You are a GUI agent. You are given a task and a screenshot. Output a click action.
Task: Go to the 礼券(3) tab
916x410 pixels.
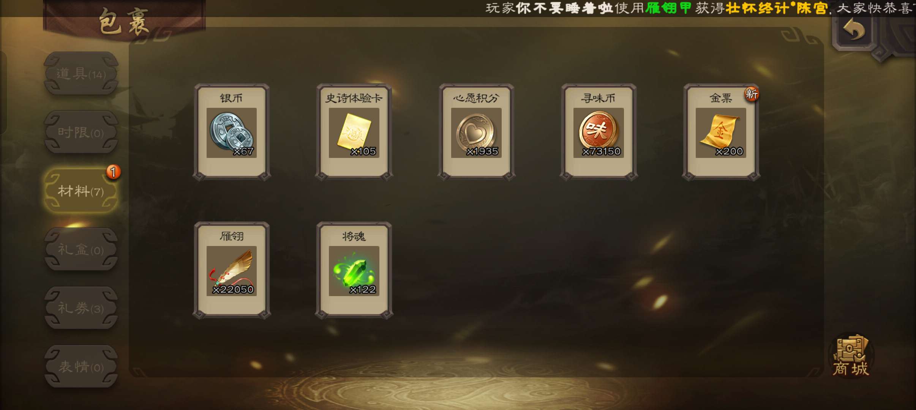click(x=81, y=308)
